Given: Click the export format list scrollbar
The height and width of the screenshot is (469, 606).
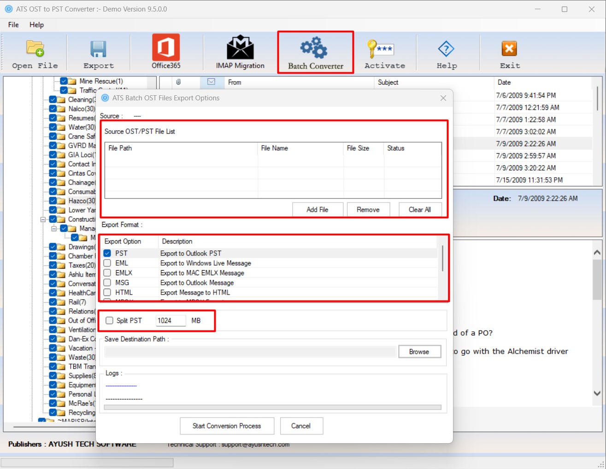Looking at the screenshot, I should [x=442, y=258].
